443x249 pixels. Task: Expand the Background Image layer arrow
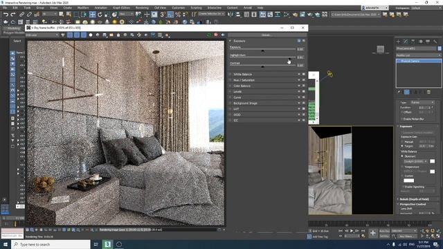point(230,103)
